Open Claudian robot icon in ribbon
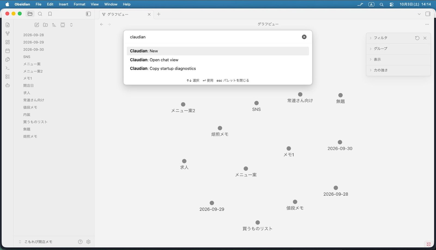436x250 pixels. [8, 85]
